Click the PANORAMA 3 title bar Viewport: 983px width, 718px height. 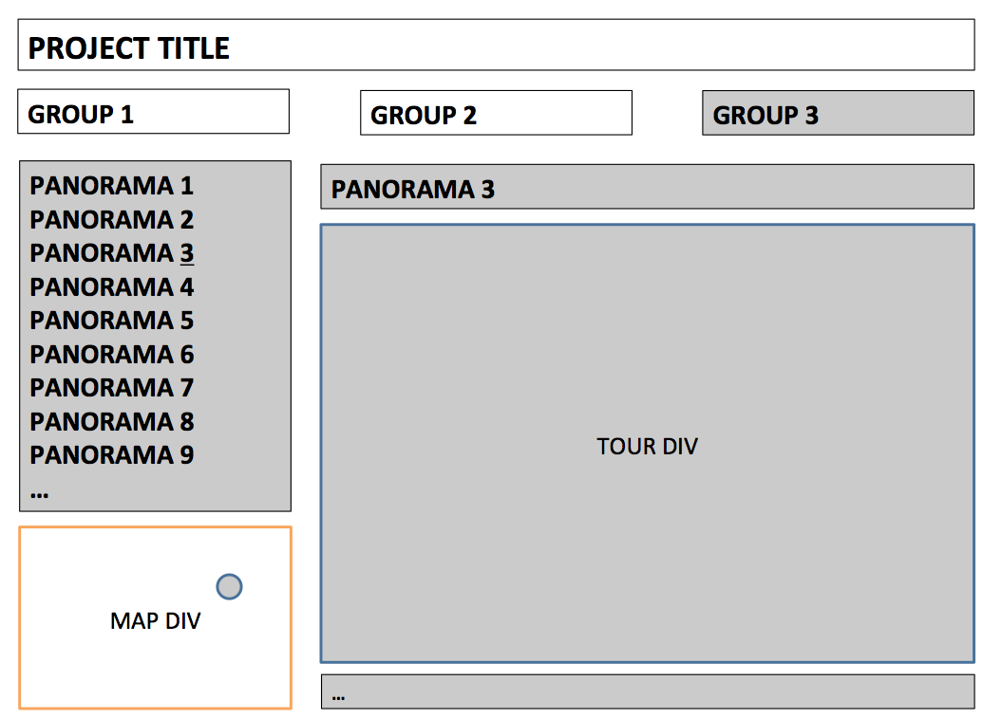647,187
